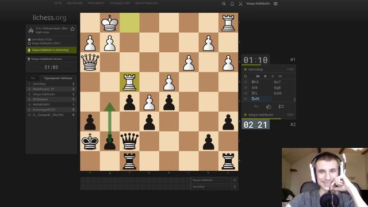Open Vasya-Kabibulin's profile below the move list
Image resolution: width=368 pixels, height=207 pixels.
coord(260,115)
